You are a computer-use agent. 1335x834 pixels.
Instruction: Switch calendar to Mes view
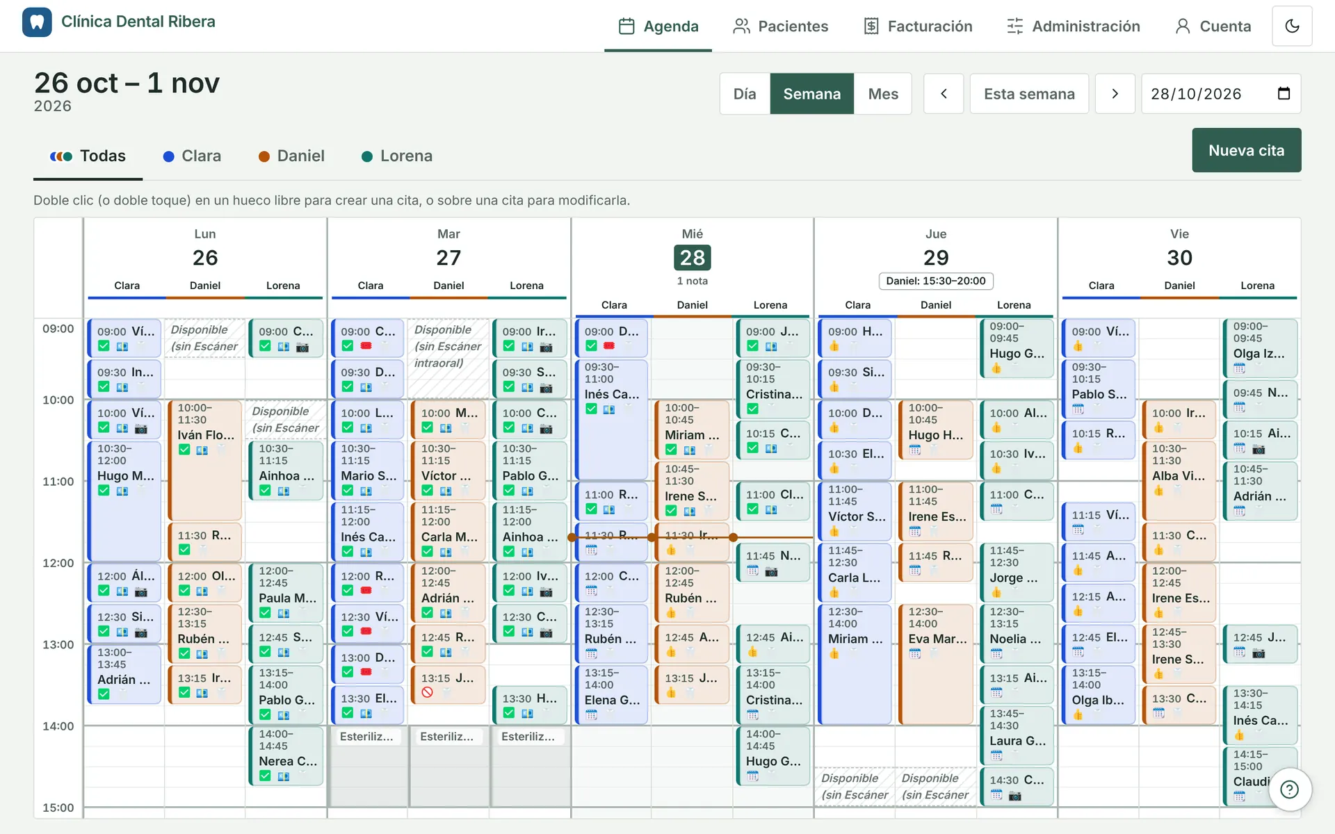(x=883, y=94)
